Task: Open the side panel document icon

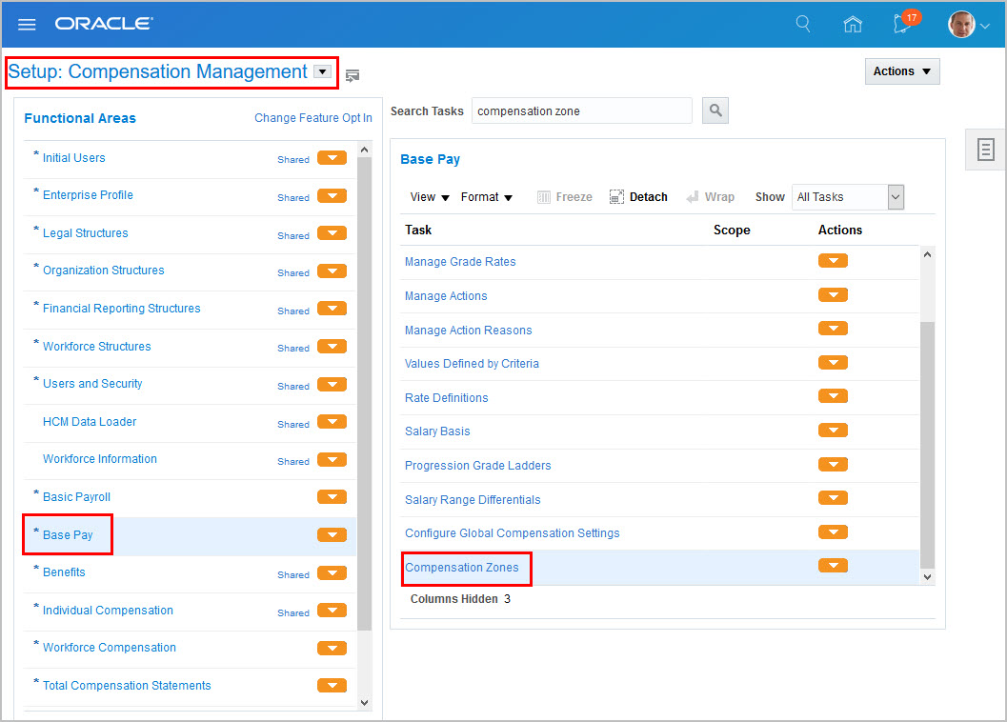Action: point(985,150)
